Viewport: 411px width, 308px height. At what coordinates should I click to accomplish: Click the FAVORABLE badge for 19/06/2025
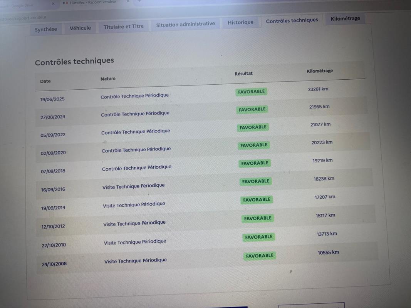click(251, 92)
